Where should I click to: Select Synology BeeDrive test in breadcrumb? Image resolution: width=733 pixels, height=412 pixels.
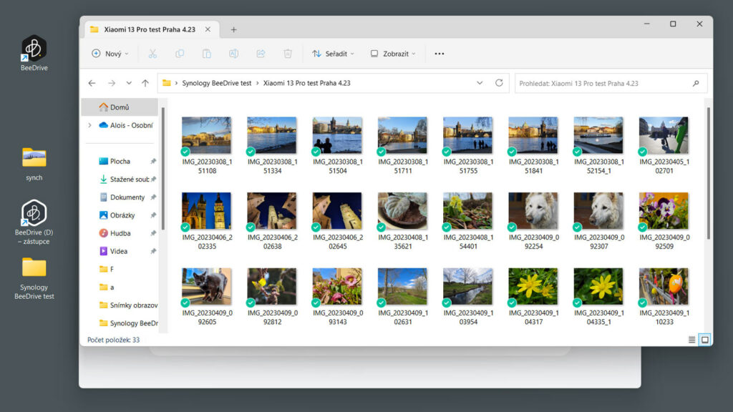tap(217, 83)
